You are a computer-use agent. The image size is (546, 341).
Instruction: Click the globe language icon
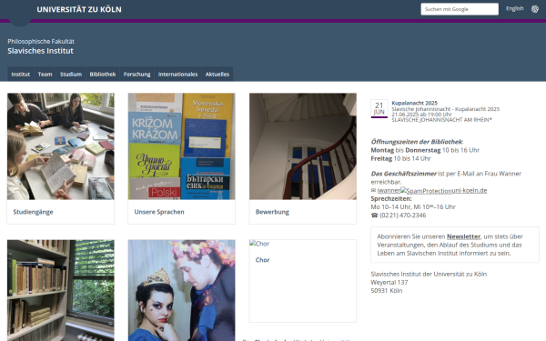pyautogui.click(x=535, y=9)
